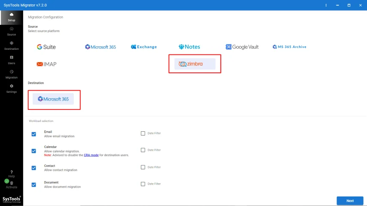Select G Suite as source platform
The width and height of the screenshot is (367, 206).
[x=46, y=47]
